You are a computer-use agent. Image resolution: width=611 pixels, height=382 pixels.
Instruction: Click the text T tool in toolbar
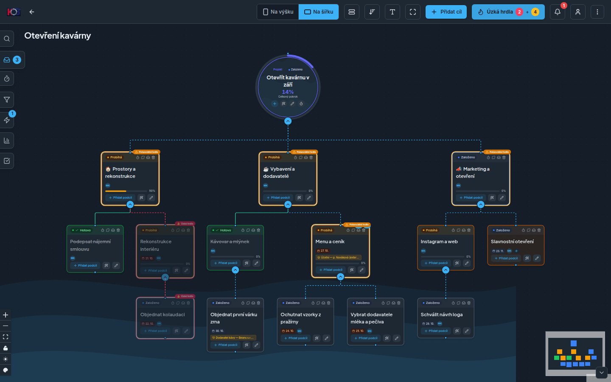click(392, 12)
